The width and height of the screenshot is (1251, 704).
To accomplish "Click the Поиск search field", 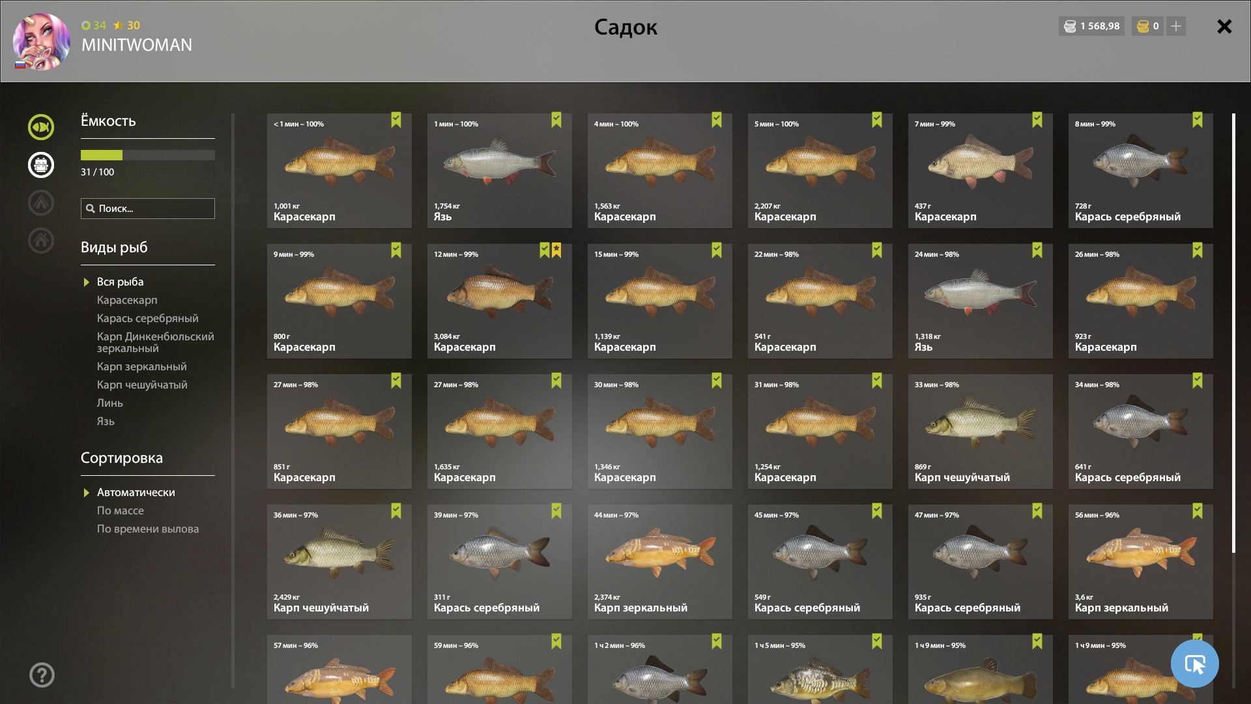I will tap(148, 209).
